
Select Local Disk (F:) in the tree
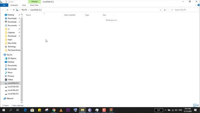13,94
